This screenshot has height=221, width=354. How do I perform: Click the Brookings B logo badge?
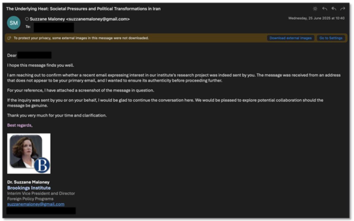point(42,165)
